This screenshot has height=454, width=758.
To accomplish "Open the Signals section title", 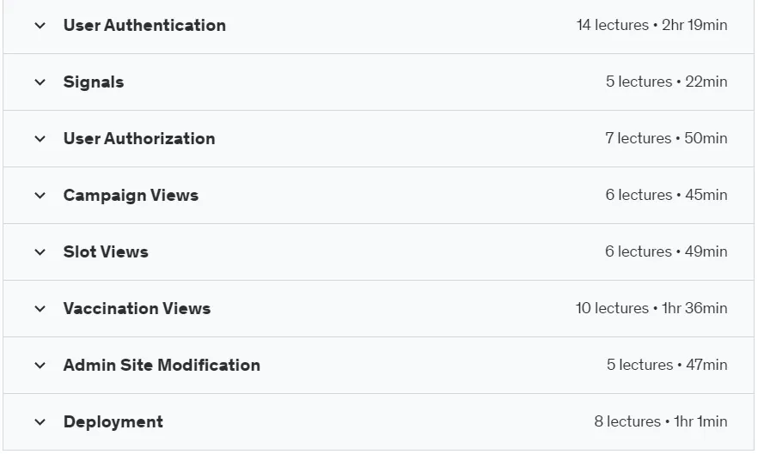I will 94,82.
